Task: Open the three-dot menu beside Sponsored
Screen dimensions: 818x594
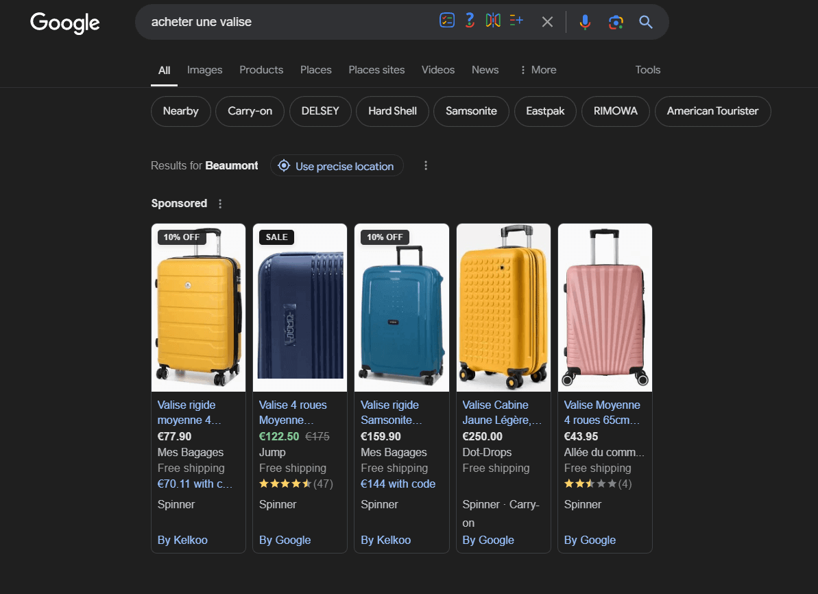Action: 220,204
